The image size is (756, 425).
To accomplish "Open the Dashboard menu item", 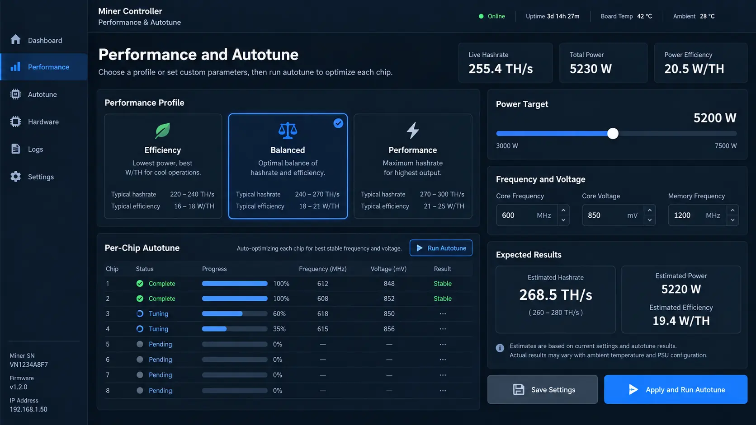I will click(44, 40).
